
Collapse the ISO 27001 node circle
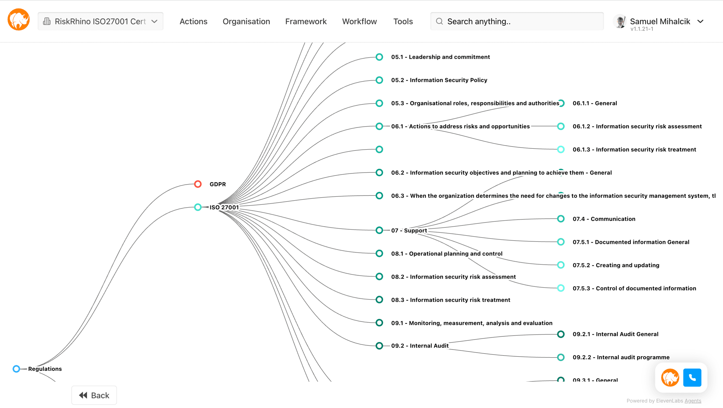(x=198, y=207)
